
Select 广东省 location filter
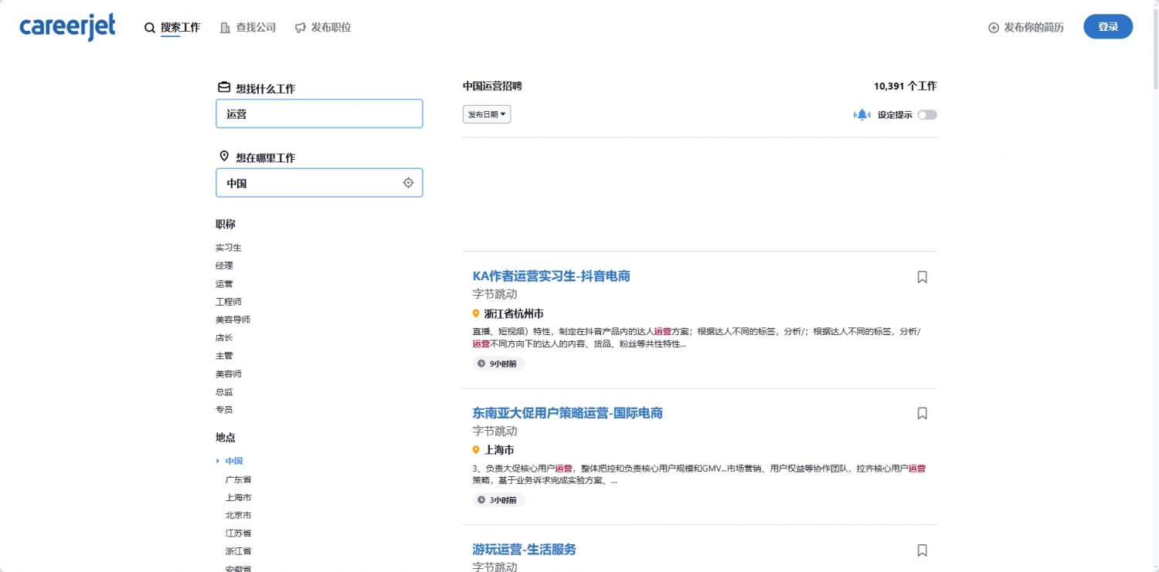tap(238, 479)
